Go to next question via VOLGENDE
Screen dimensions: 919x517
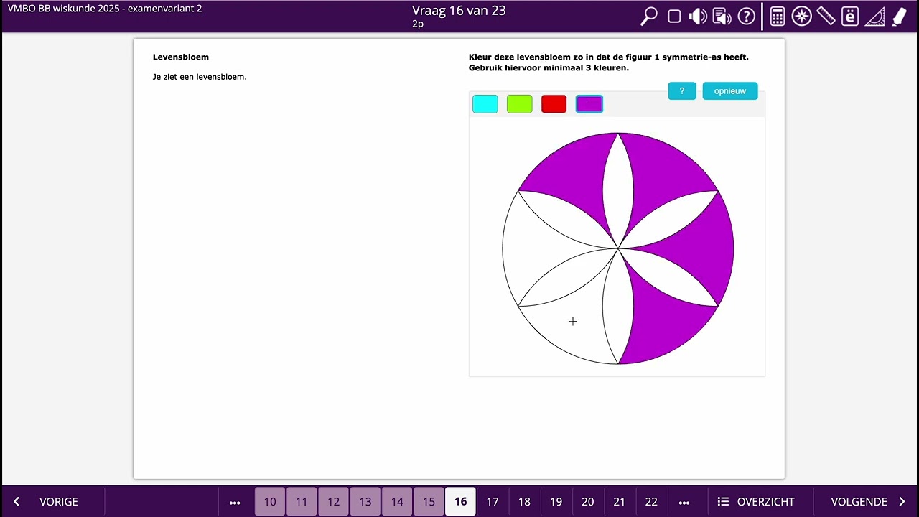pos(859,502)
